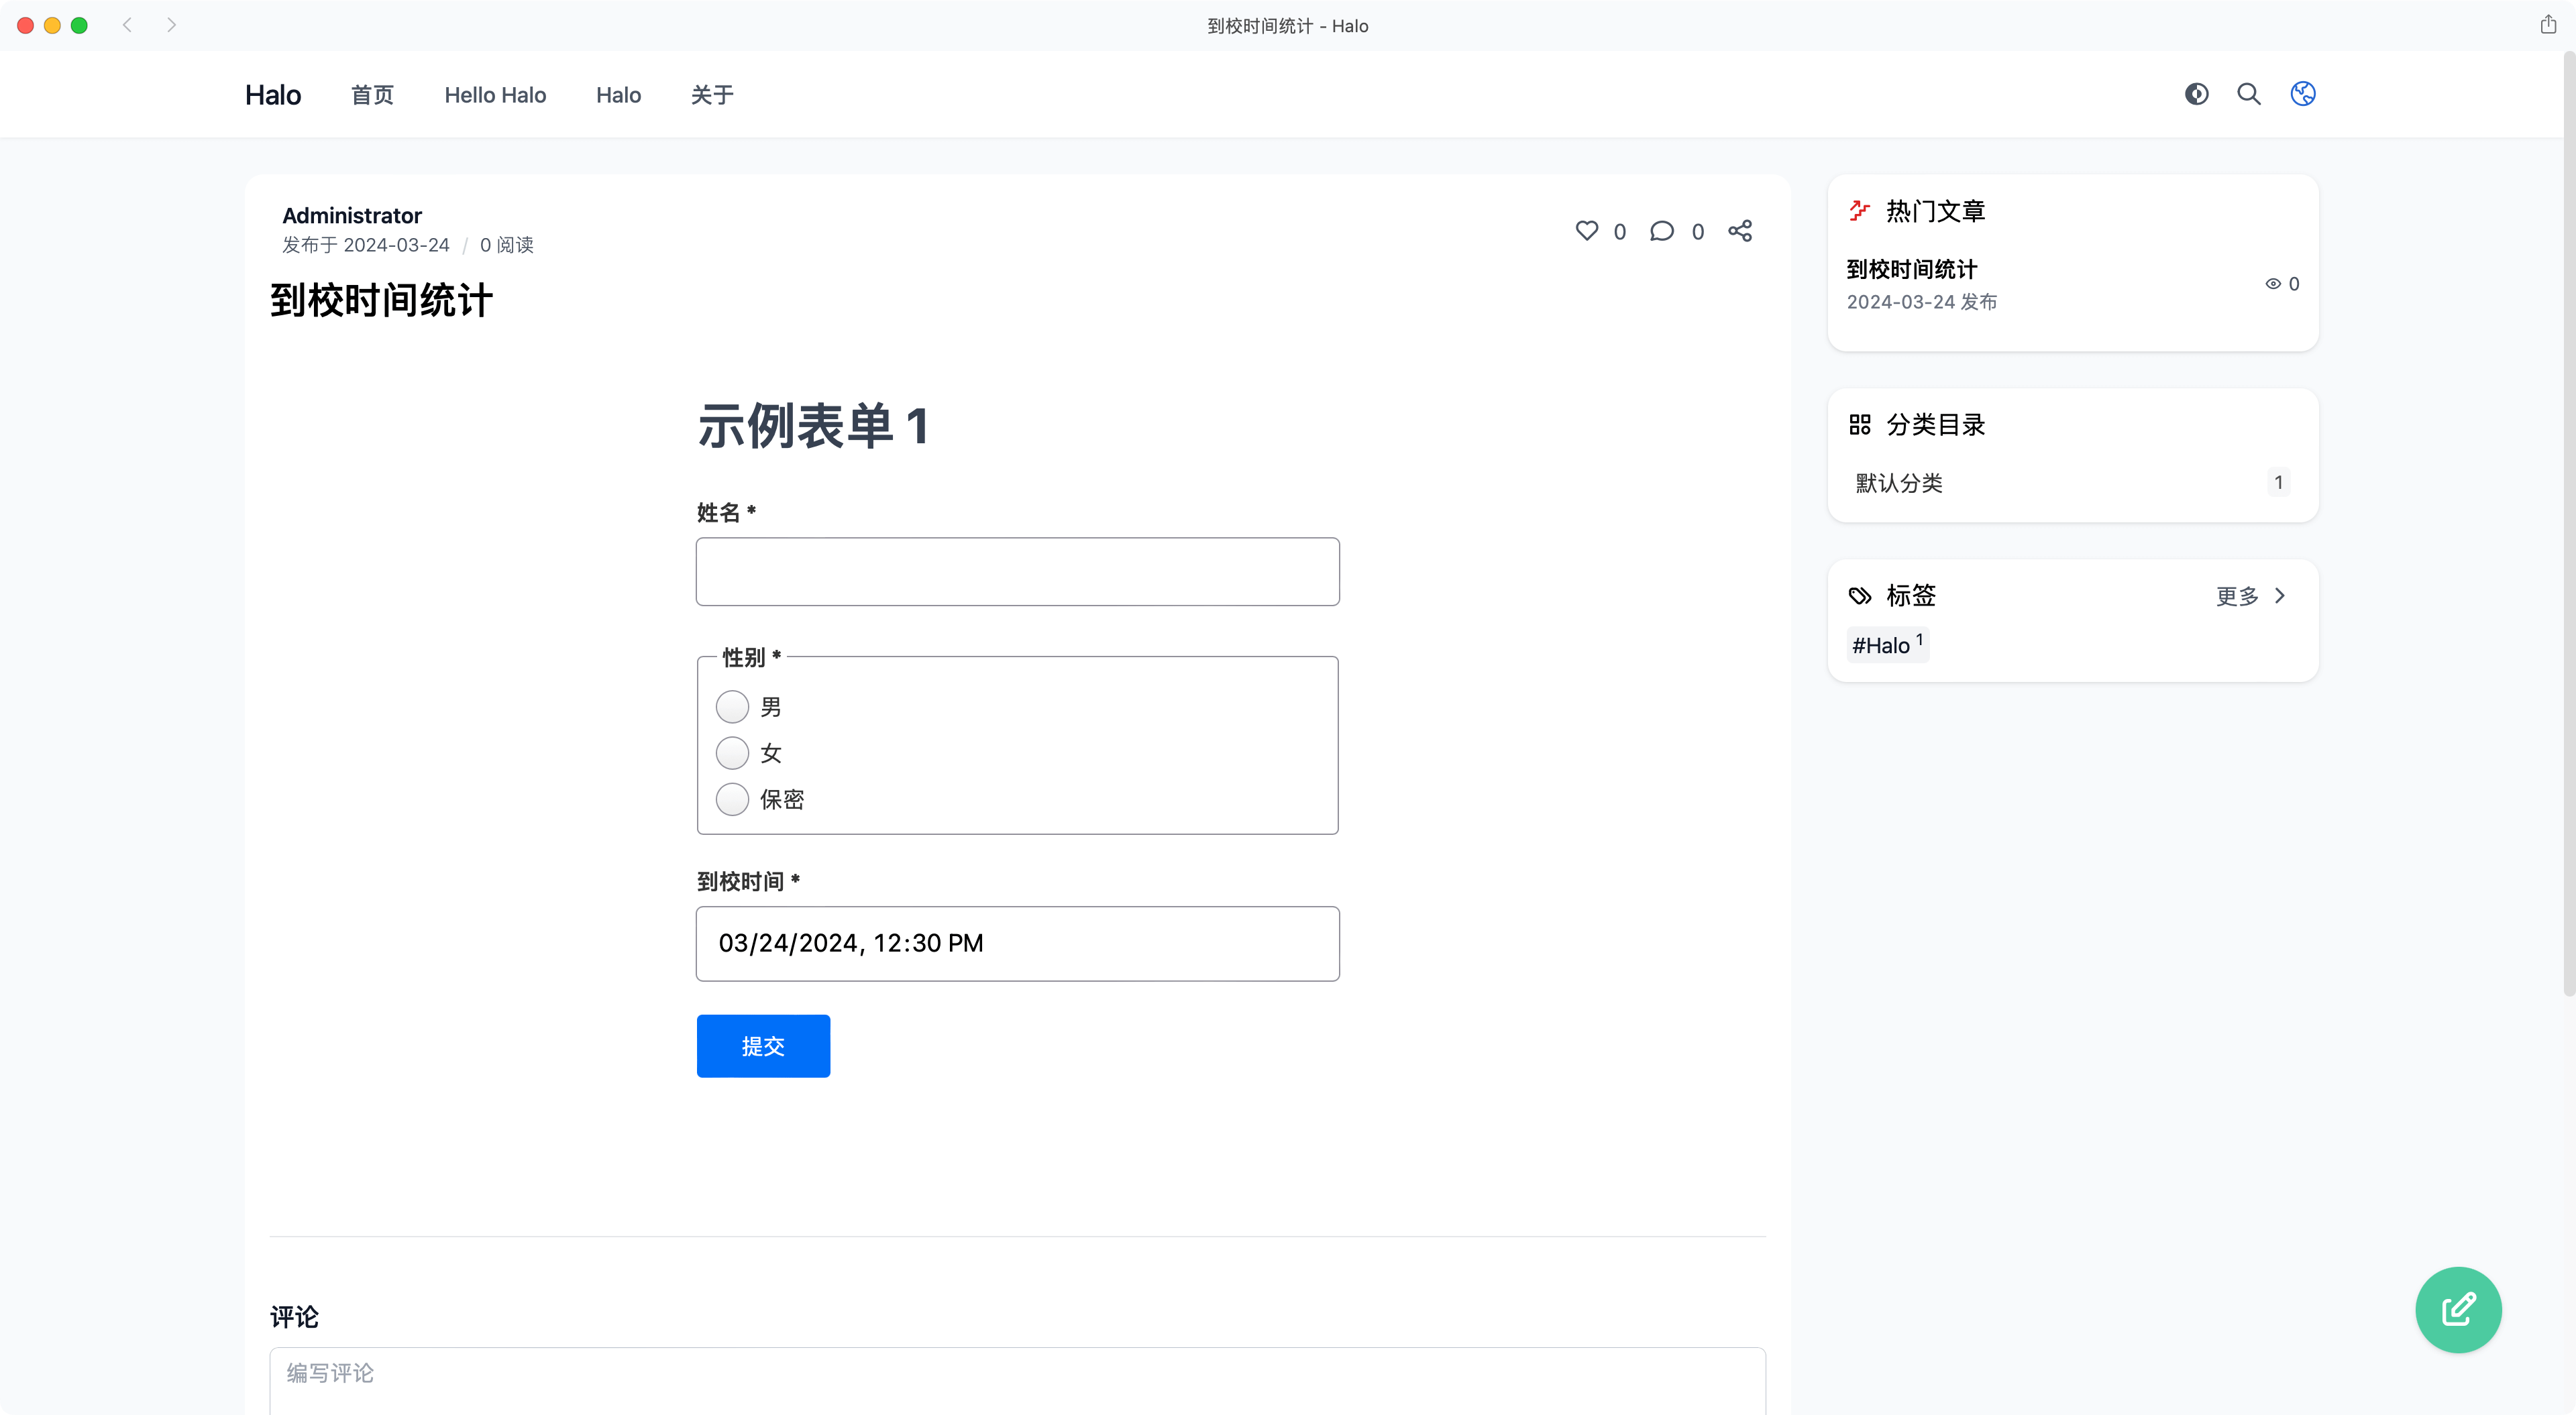The width and height of the screenshot is (2576, 1415).
Task: Open the Hello Halo menu item
Action: click(x=495, y=95)
